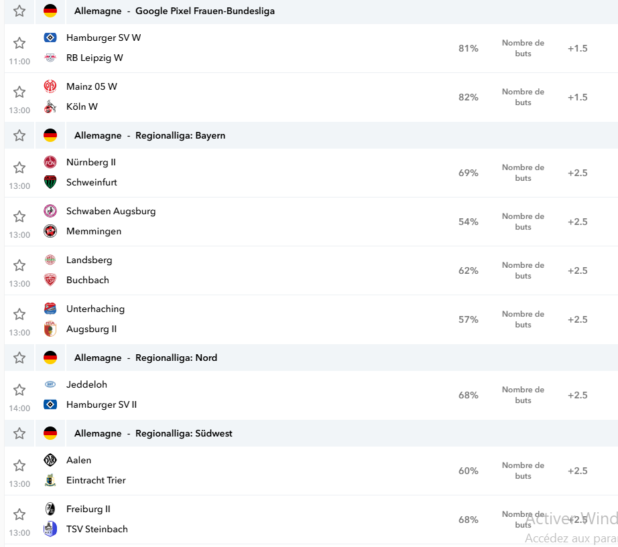The width and height of the screenshot is (618, 547).
Task: Click +2.5 goals tip for Landsberg match
Action: coord(577,270)
